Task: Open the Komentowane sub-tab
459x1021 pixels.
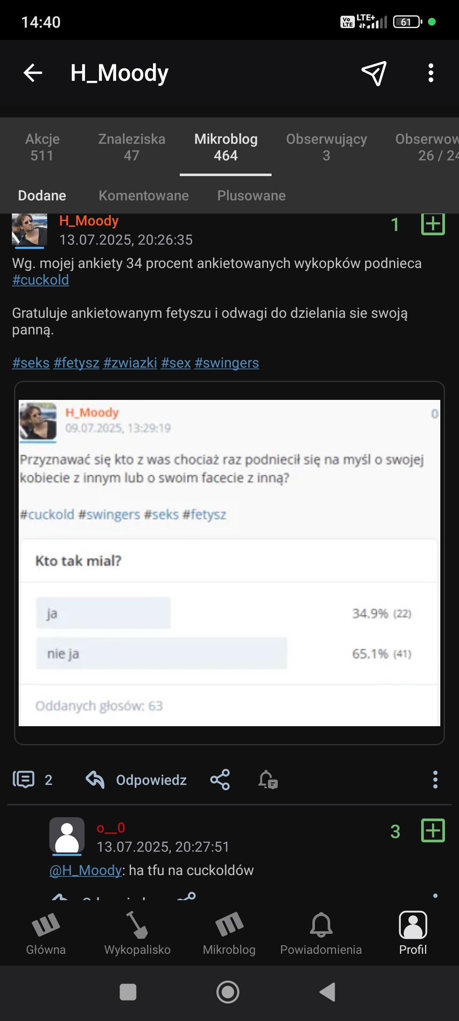Action: [144, 196]
